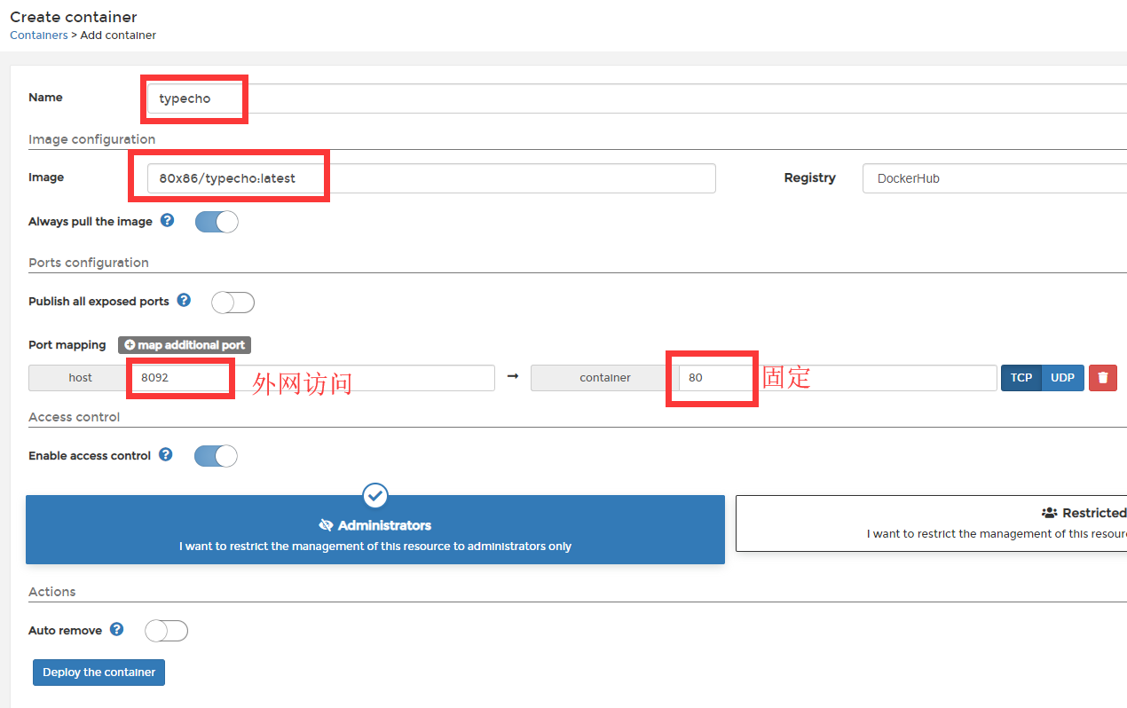Select the Administrators access option
Image resolution: width=1127 pixels, height=708 pixels.
click(375, 530)
